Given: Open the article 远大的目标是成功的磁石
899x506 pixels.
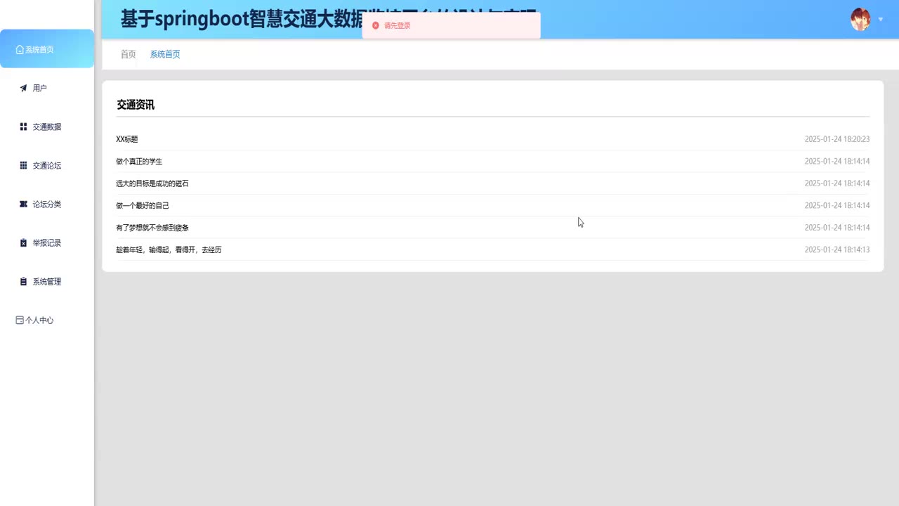Looking at the screenshot, I should point(152,183).
